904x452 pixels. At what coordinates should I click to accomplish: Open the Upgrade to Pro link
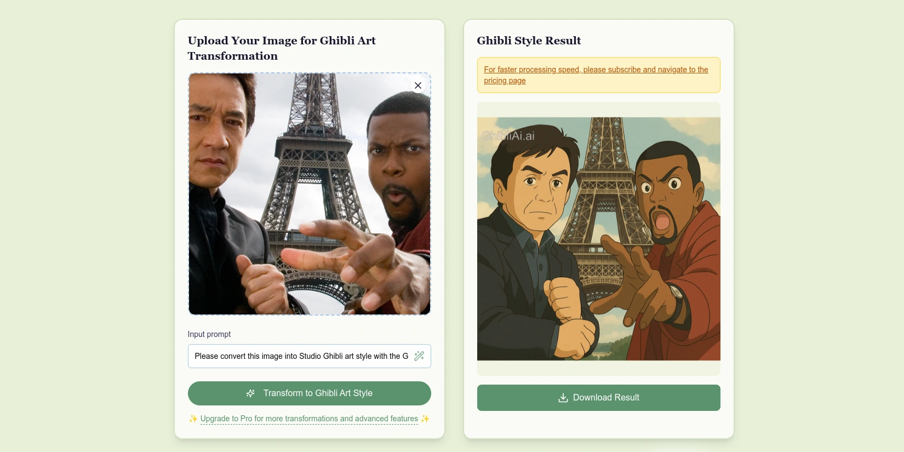pos(309,419)
